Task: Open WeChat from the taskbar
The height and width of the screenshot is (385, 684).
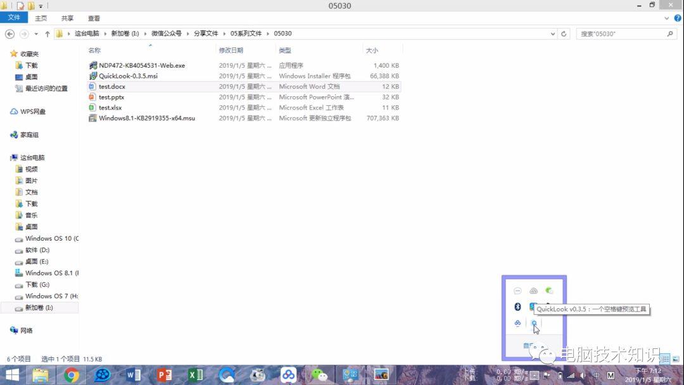Action: coord(319,375)
